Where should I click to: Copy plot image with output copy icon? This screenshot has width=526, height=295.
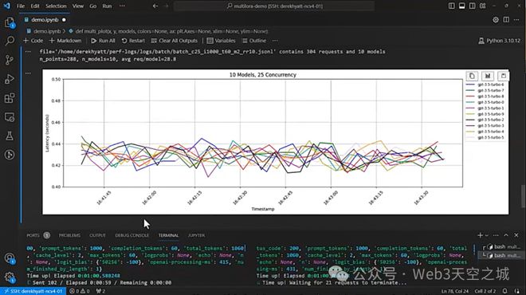point(472,76)
